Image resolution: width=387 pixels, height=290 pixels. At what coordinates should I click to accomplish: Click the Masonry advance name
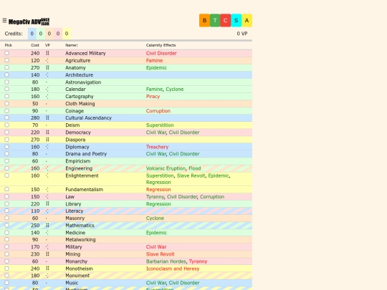coord(75,218)
